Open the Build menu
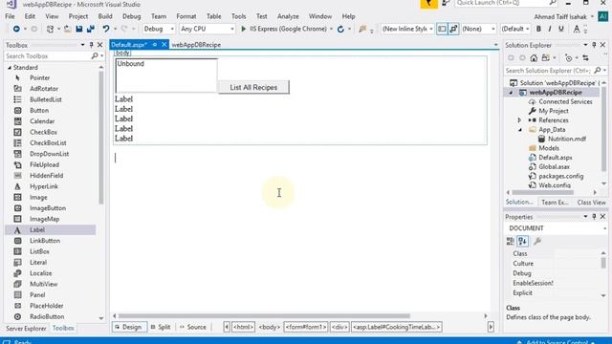 pos(105,16)
